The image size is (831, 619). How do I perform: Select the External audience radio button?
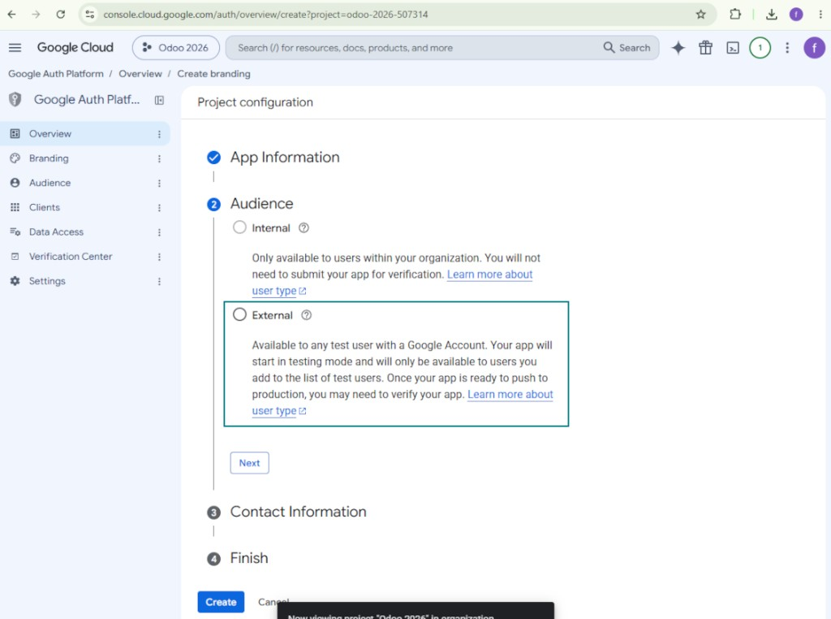pyautogui.click(x=239, y=314)
